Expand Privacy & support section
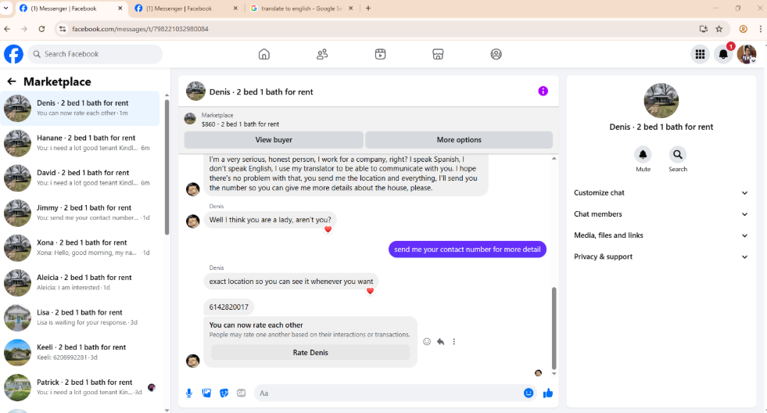This screenshot has width=767, height=413. 661,257
